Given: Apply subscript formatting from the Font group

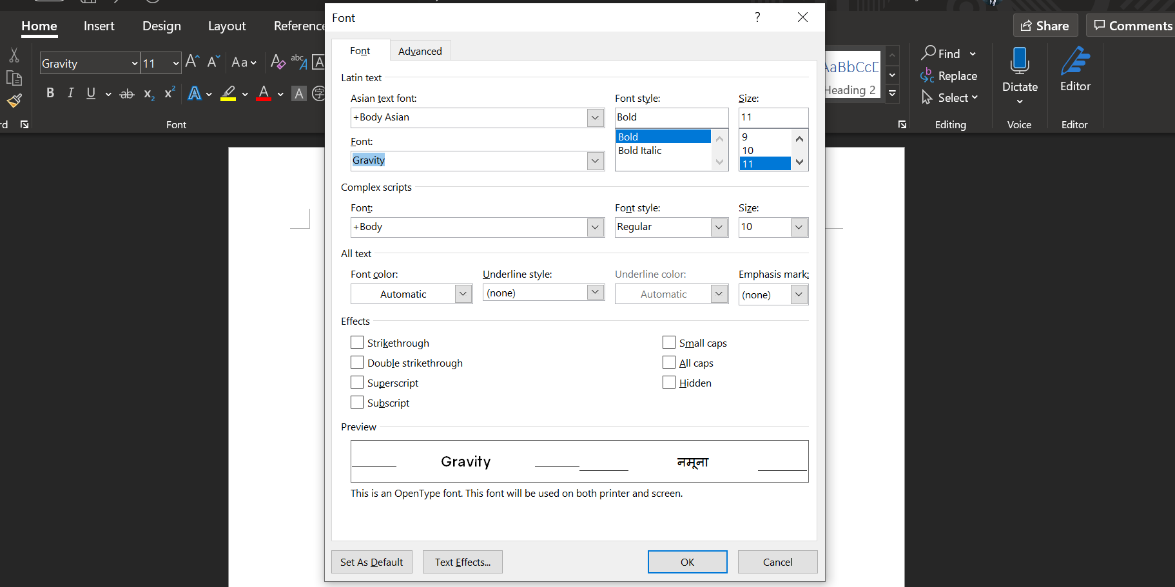Looking at the screenshot, I should 148,93.
